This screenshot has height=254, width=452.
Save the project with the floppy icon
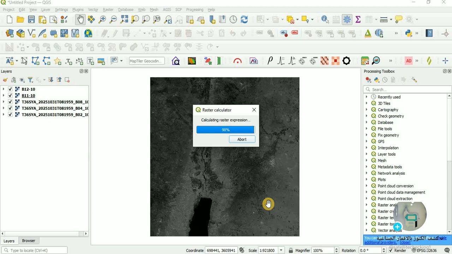click(31, 19)
